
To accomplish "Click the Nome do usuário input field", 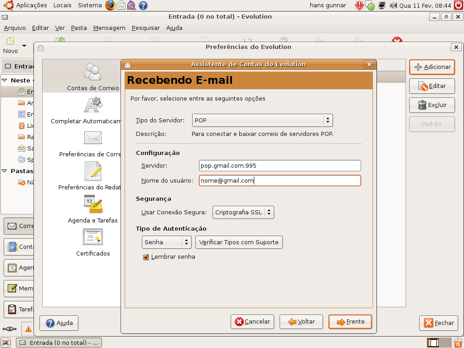I will click(280, 181).
